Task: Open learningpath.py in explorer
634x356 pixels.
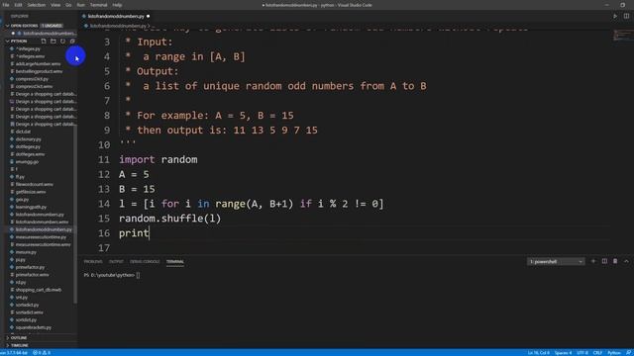Action: coord(31,207)
